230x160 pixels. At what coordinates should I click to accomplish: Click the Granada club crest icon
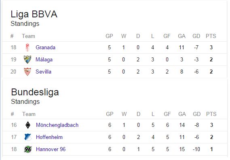click(x=27, y=48)
